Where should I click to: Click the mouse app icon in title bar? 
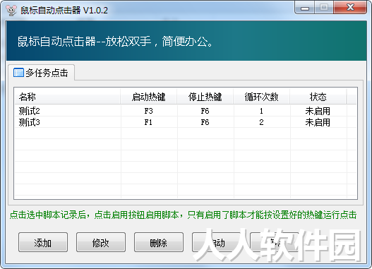[x=11, y=10]
